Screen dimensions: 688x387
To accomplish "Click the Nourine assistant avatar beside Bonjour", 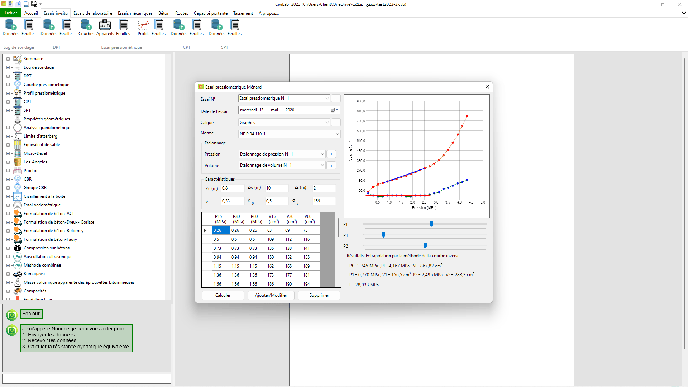I will pos(12,315).
